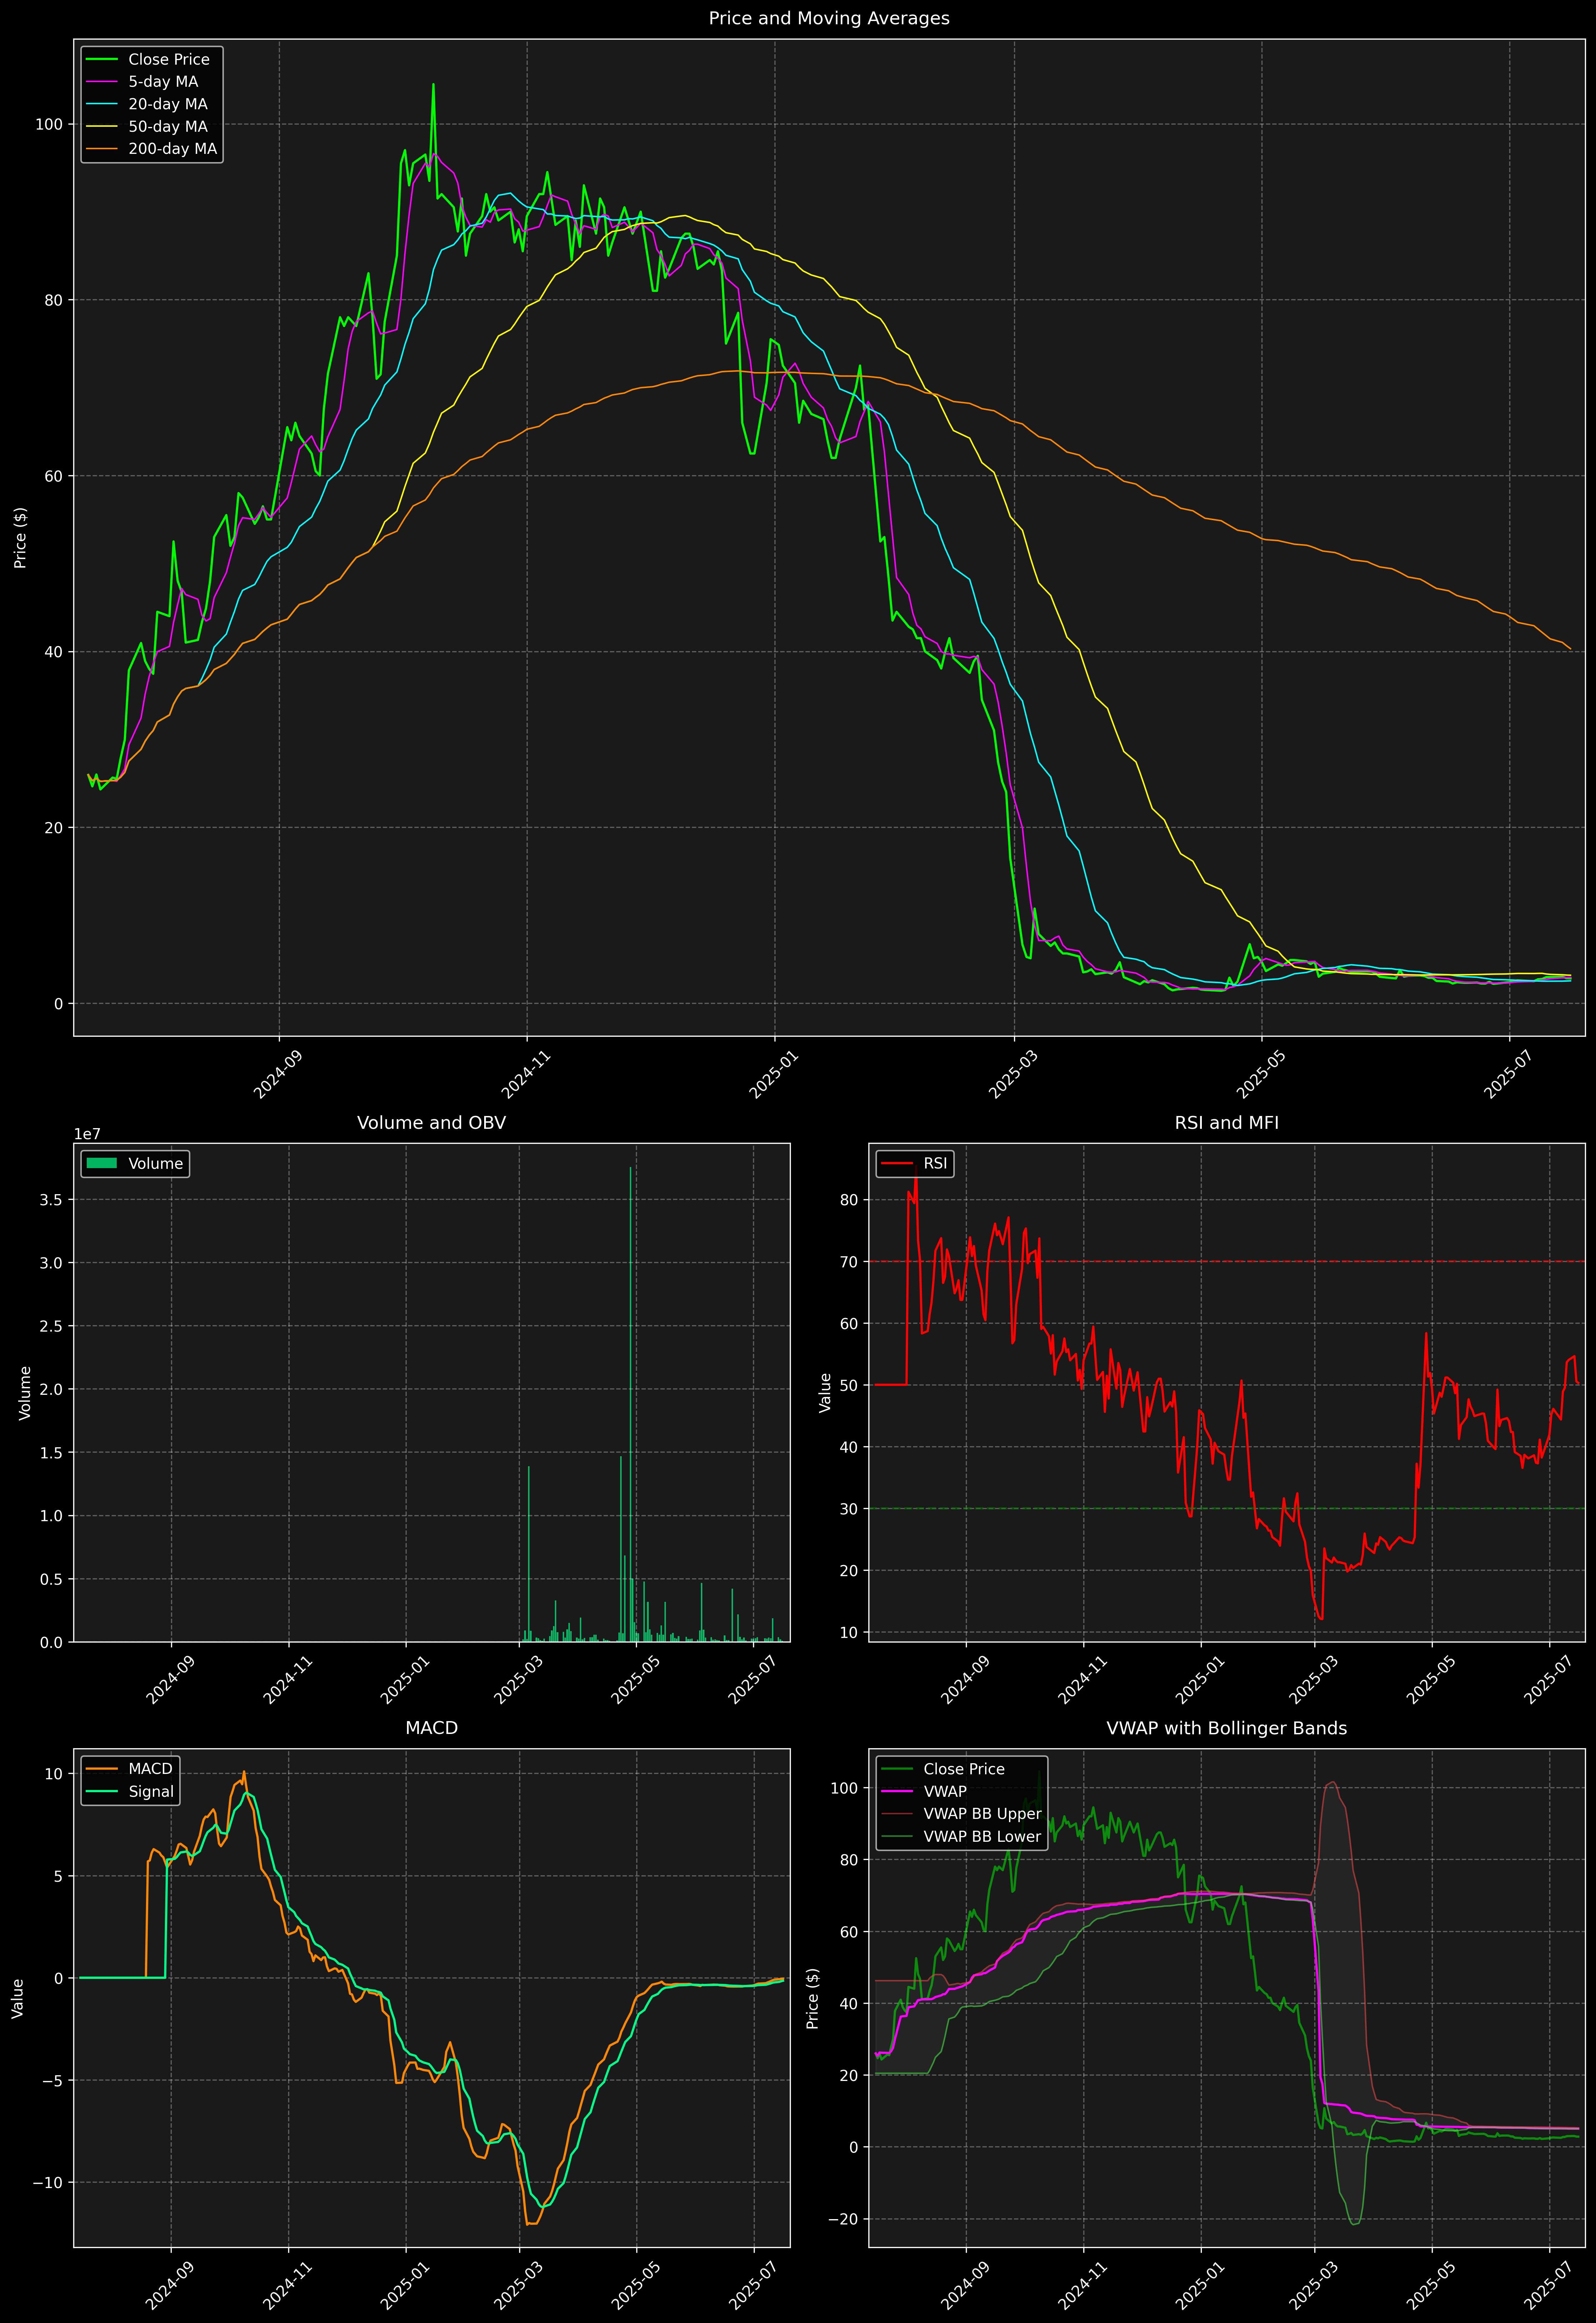
Task: Click the 'Value' axis label of the RSI chart
Action: click(x=825, y=1392)
